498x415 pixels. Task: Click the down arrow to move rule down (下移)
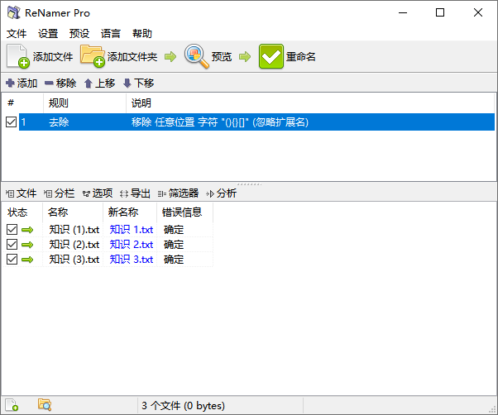tap(127, 83)
